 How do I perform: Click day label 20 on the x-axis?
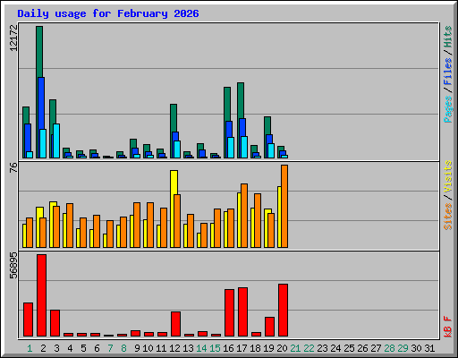[282, 348]
